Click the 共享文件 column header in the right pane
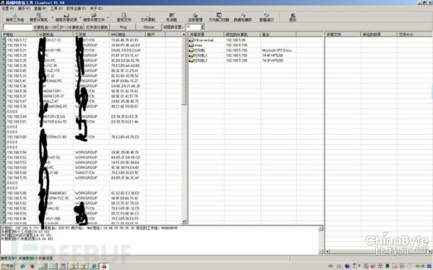433x270 pixels. pos(343,35)
